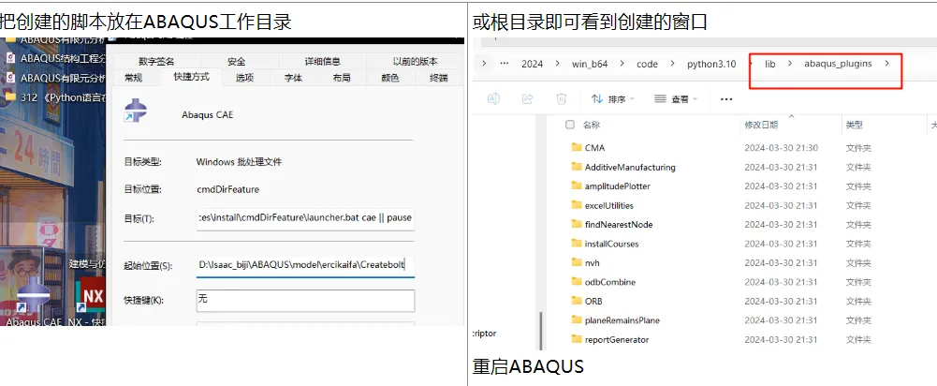The width and height of the screenshot is (937, 386).
Task: Expand chevron after 2024 in breadcrumb
Action: 558,64
